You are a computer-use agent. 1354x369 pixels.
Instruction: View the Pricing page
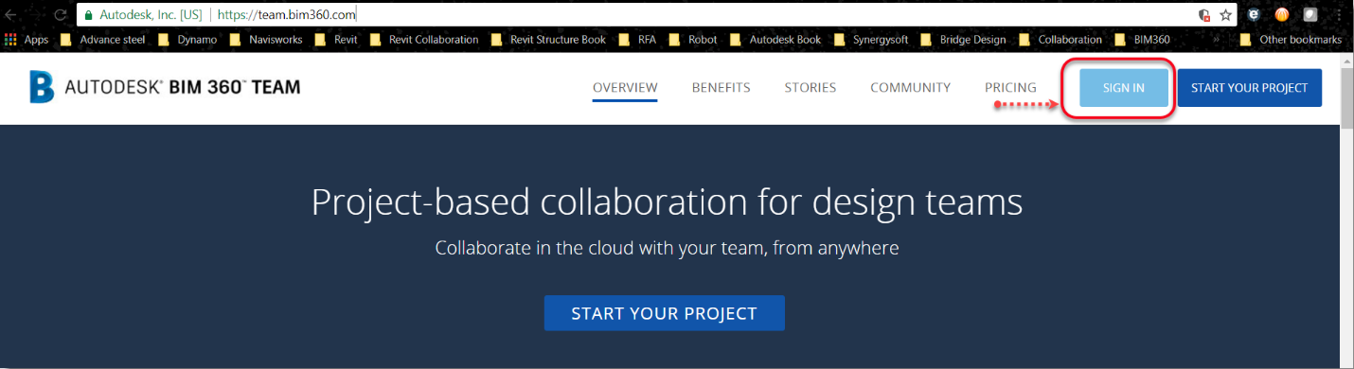1010,88
